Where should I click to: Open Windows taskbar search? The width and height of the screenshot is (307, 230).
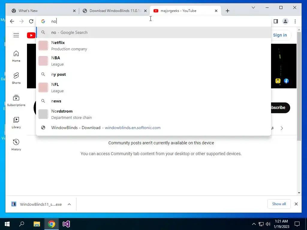(22, 224)
